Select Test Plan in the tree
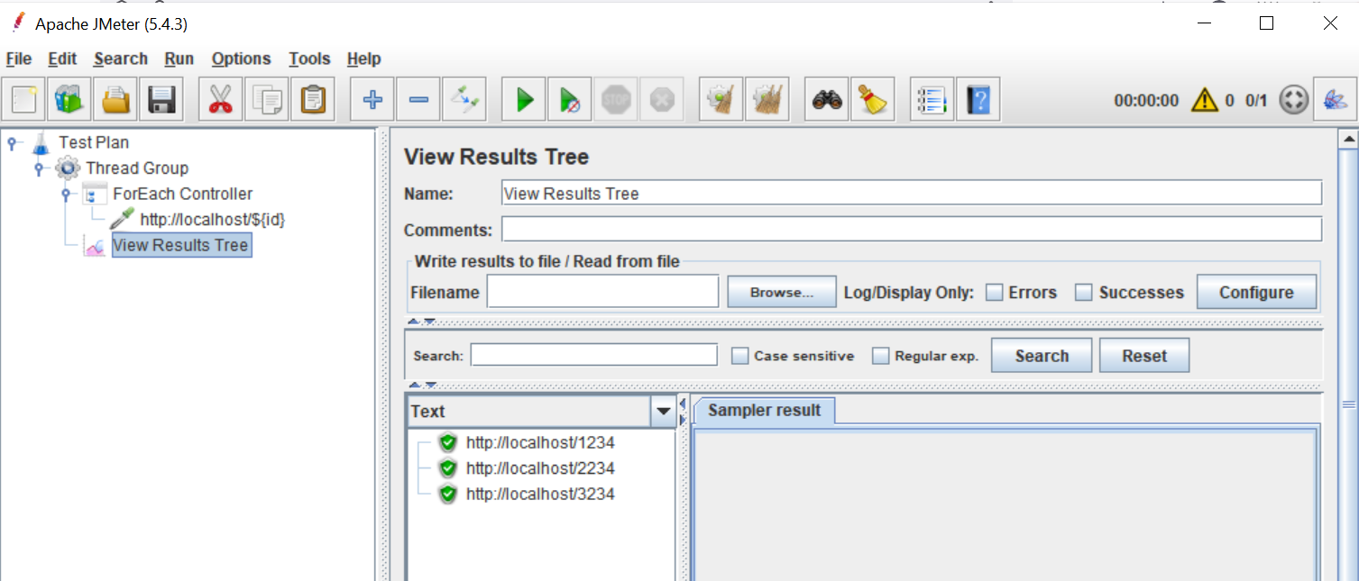1359x581 pixels. [94, 142]
